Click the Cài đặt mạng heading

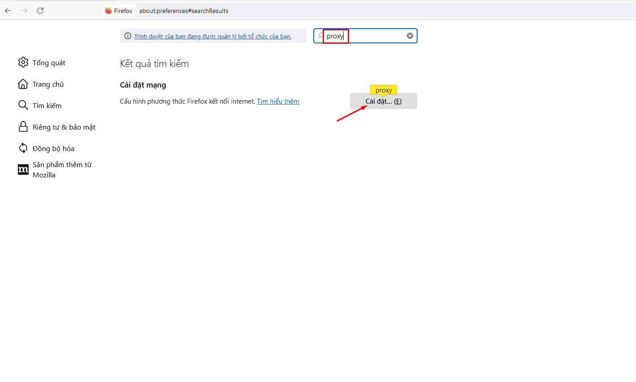click(x=143, y=85)
